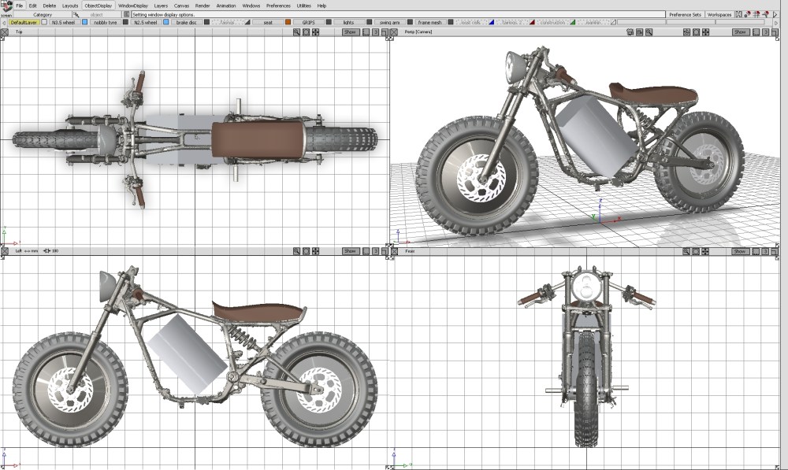The height and width of the screenshot is (470, 788).
Task: Open the Render menu
Action: click(203, 6)
